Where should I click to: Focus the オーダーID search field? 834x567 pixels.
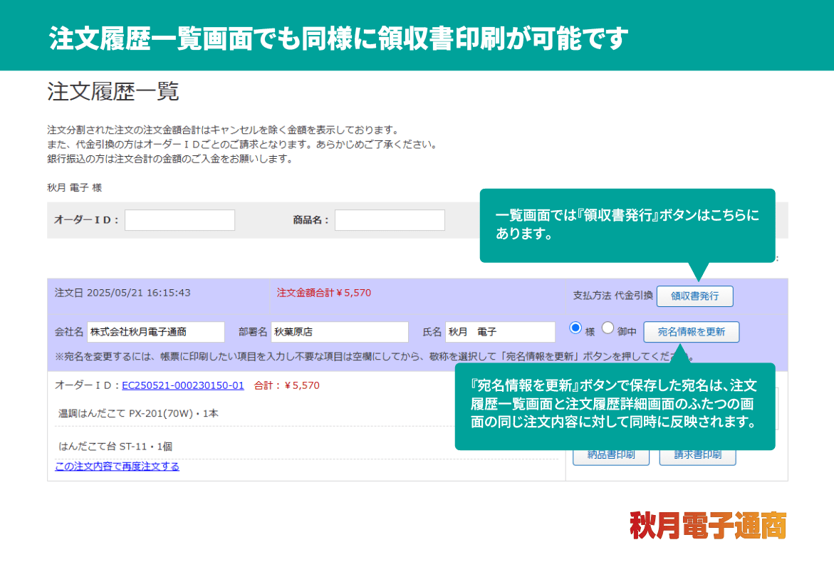(179, 220)
